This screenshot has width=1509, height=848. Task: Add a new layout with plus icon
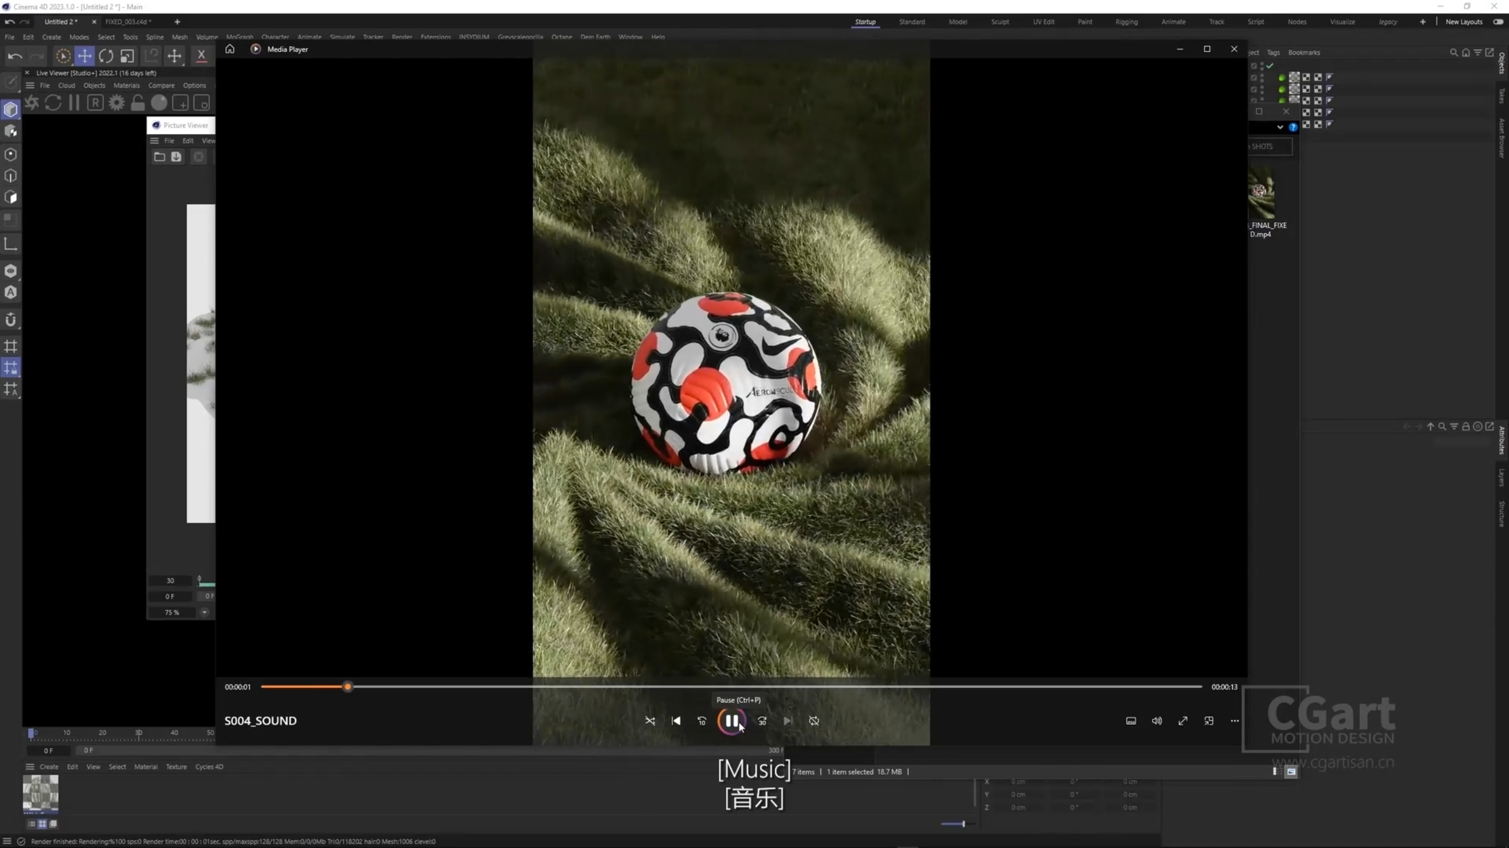pyautogui.click(x=1422, y=22)
